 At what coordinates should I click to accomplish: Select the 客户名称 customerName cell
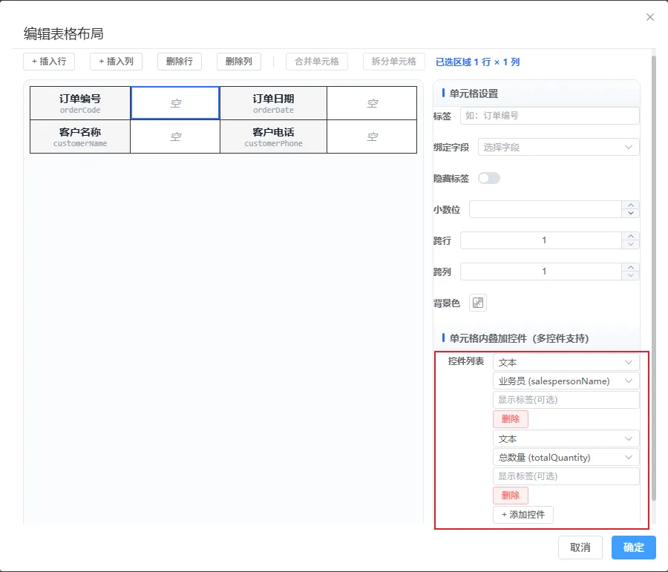coord(80,137)
